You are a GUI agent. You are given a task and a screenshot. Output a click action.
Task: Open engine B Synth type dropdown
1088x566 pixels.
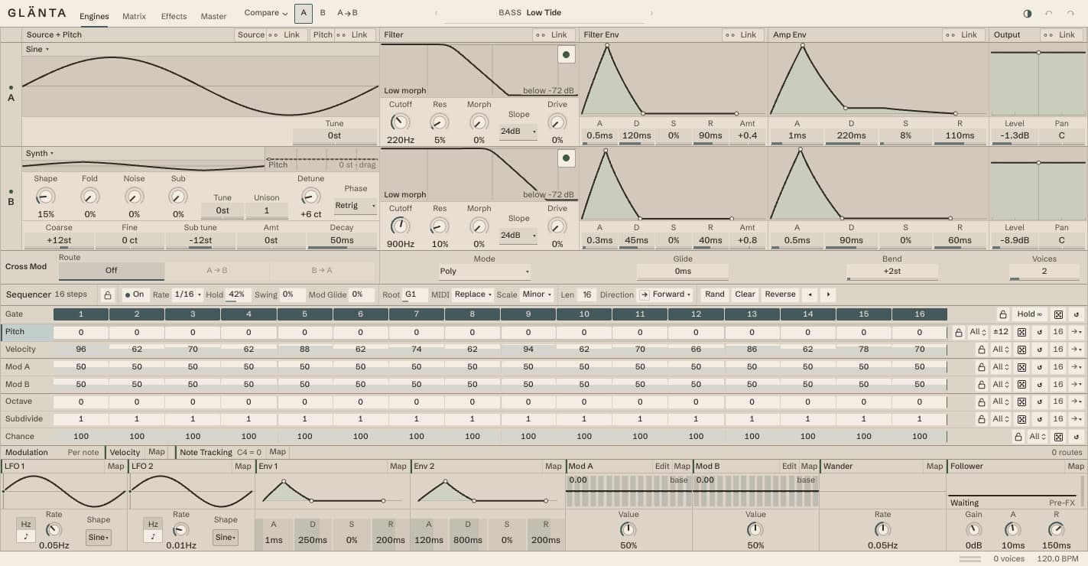click(40, 153)
